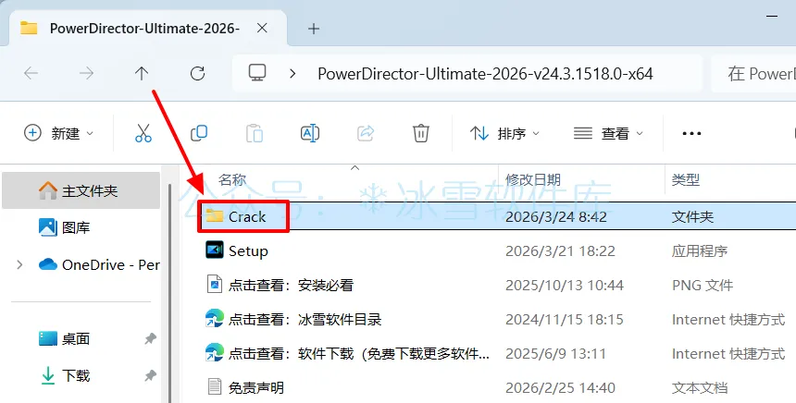
Task: Expand the address bar path chevron
Action: pyautogui.click(x=292, y=74)
